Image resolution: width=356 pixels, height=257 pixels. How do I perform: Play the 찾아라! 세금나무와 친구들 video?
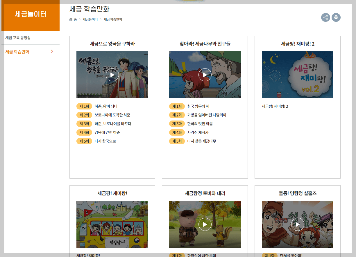pos(205,75)
